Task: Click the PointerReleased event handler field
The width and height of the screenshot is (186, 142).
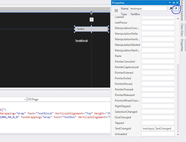Action: click(x=158, y=95)
